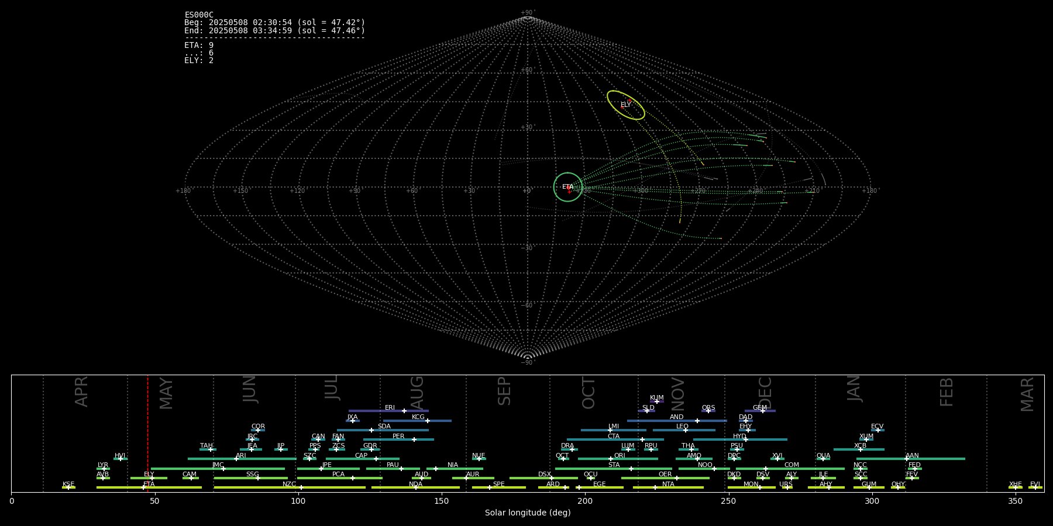This screenshot has height=526, width=1053.
Task: Click the red ETA radiant center cross
Action: coord(569,191)
